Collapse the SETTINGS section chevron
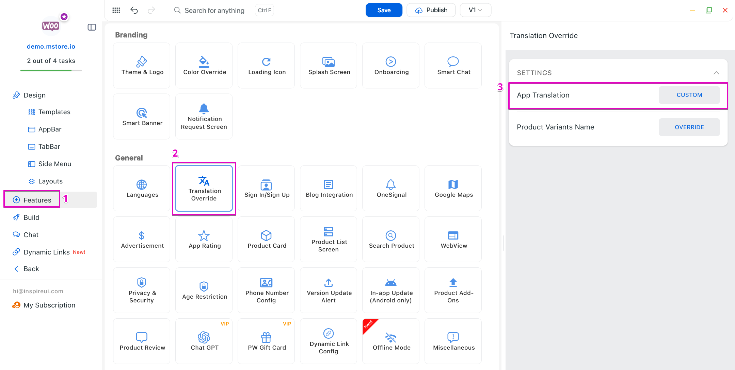 tap(716, 73)
